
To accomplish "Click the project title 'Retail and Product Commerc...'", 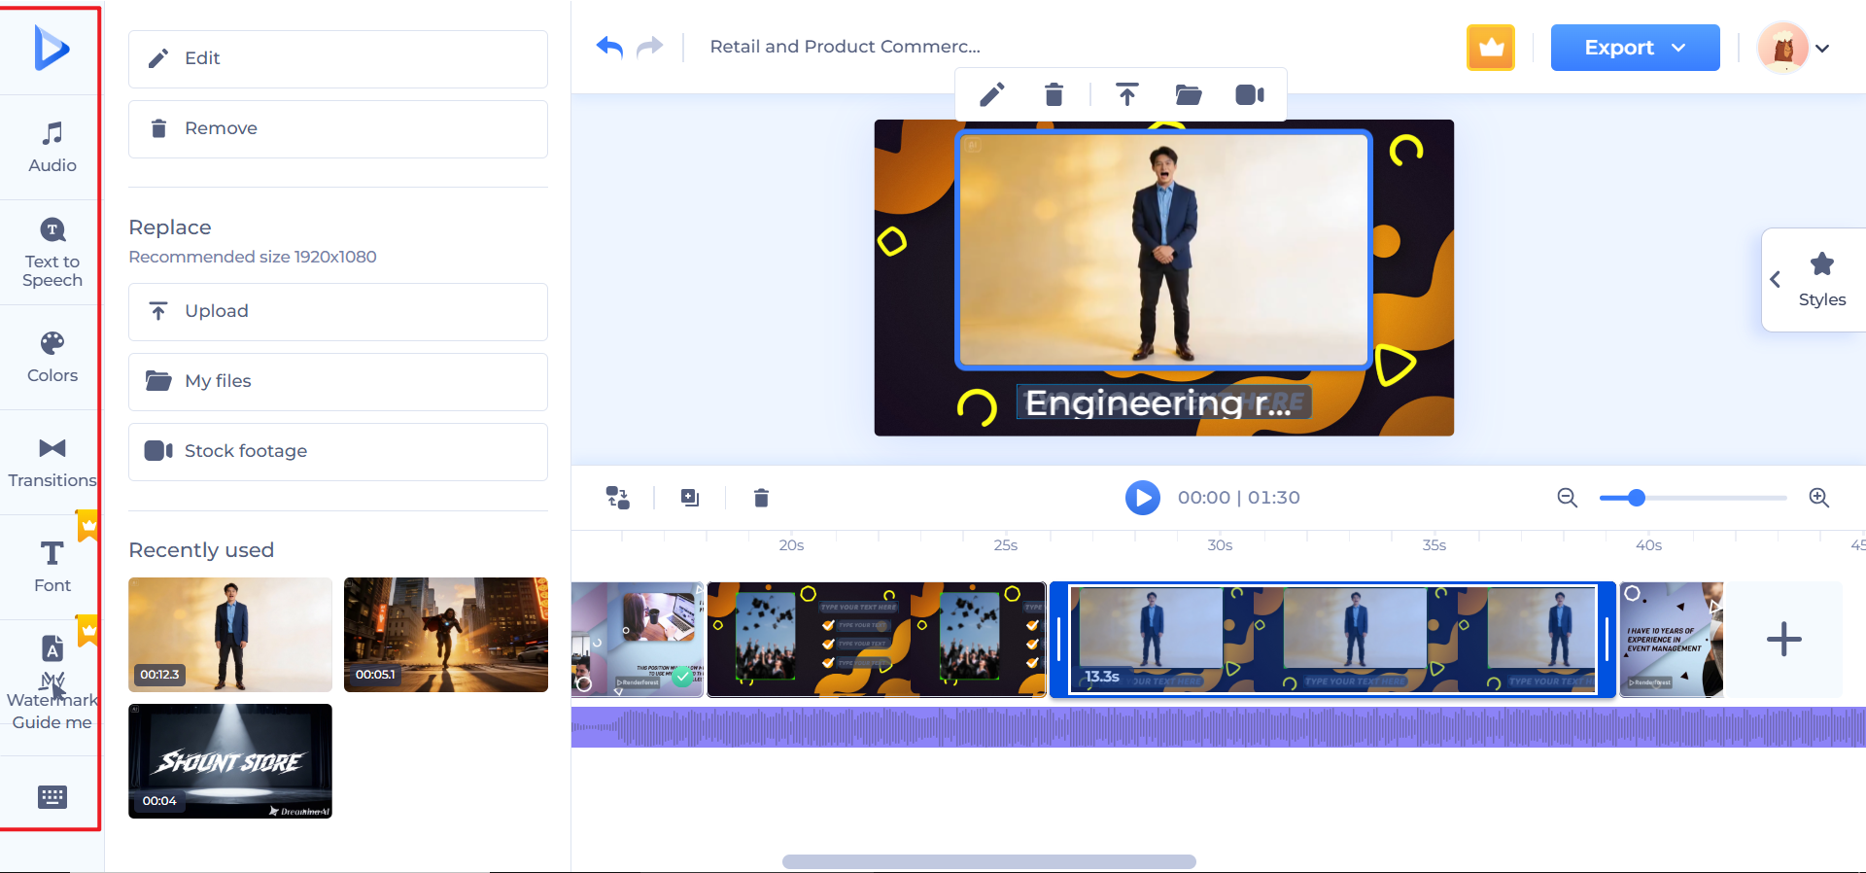I will pyautogui.click(x=845, y=47).
